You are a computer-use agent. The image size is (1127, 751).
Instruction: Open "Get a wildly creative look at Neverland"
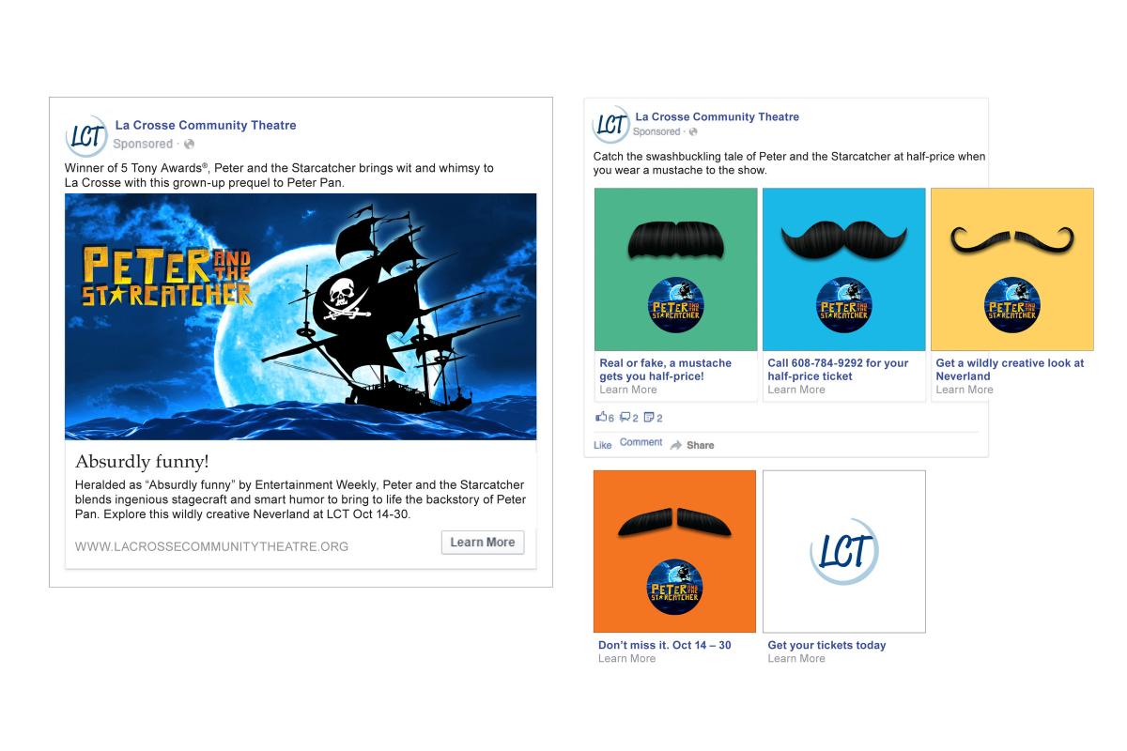click(1010, 370)
